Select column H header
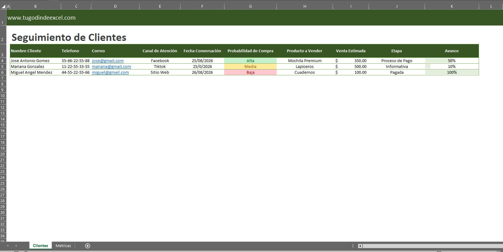 click(x=305, y=6)
